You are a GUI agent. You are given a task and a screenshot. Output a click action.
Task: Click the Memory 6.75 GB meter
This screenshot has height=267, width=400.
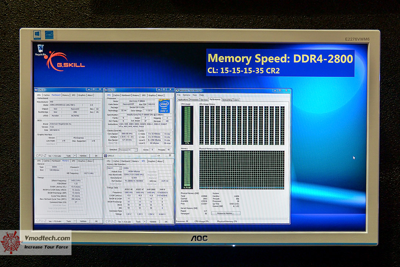click(x=187, y=170)
